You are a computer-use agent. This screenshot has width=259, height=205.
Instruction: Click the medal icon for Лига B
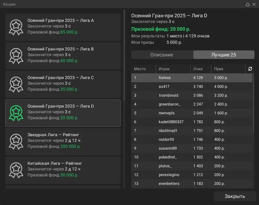pyautogui.click(x=16, y=56)
